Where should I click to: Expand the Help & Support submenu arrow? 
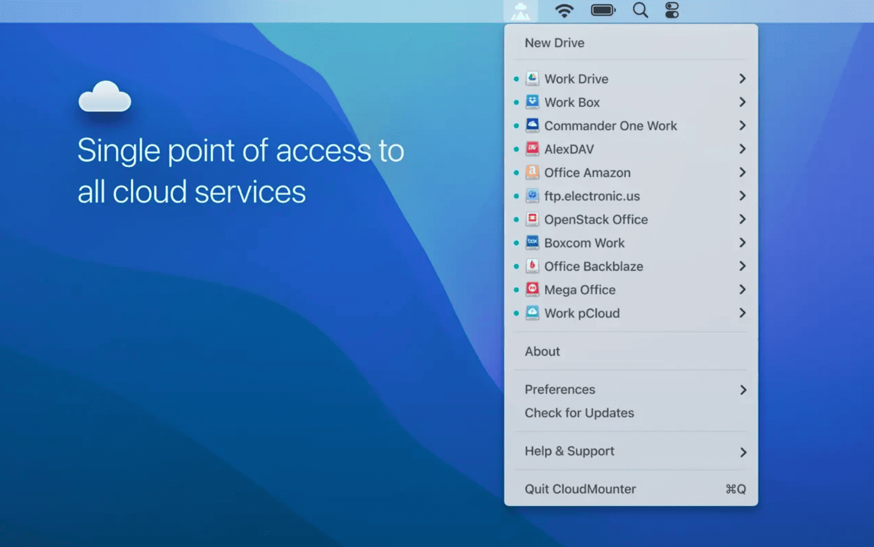(x=743, y=452)
